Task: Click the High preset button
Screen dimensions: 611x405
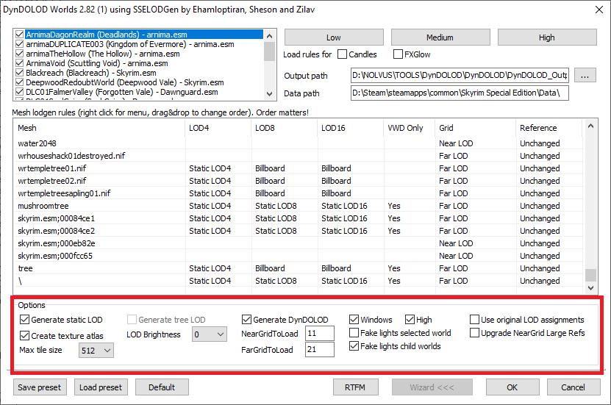Action: pos(547,37)
